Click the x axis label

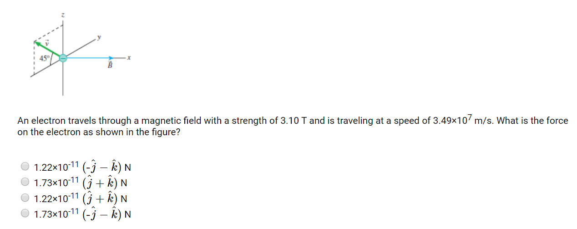pyautogui.click(x=129, y=58)
